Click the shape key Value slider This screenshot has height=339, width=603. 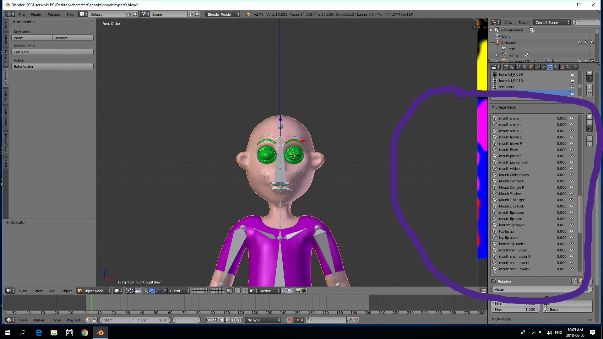click(541, 289)
